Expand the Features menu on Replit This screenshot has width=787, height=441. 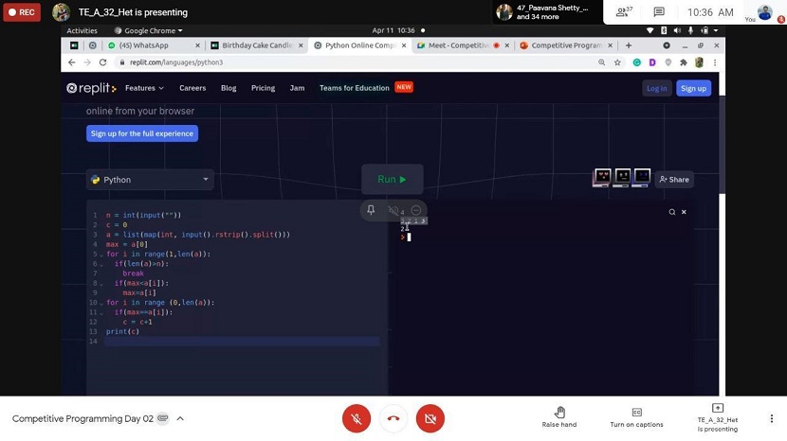tap(144, 88)
